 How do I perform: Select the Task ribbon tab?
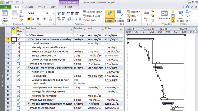[x=16, y=7]
